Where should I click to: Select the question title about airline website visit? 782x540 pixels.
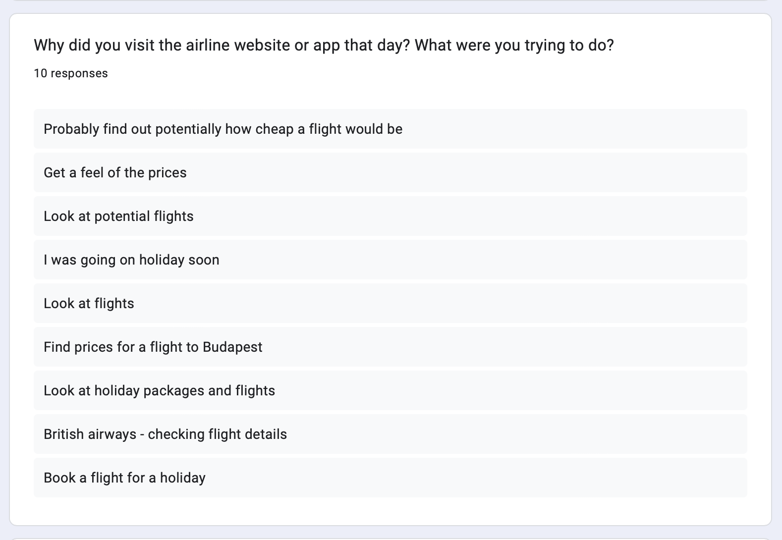pyautogui.click(x=324, y=46)
